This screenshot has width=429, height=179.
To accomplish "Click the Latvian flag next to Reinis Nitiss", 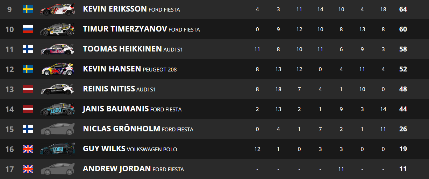I will click(x=28, y=89).
